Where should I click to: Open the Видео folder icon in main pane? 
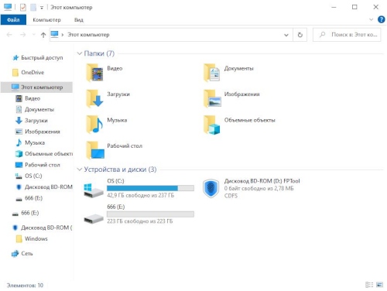(94, 73)
